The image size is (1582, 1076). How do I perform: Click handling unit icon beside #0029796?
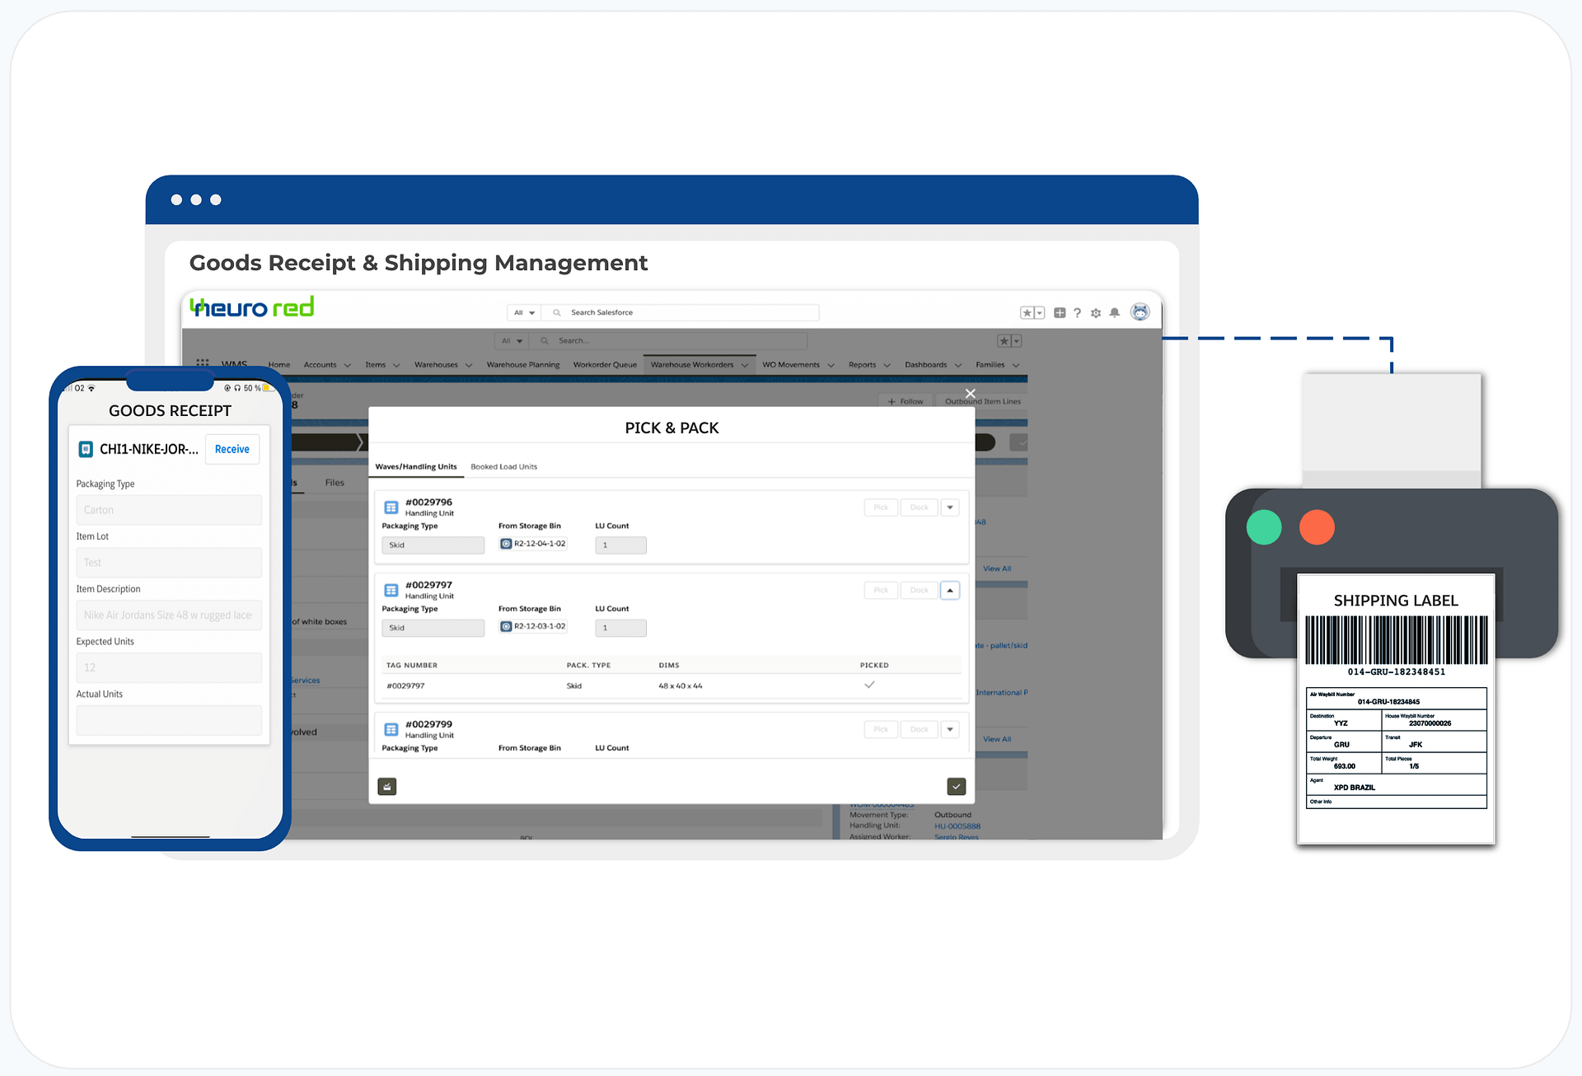pos(391,506)
